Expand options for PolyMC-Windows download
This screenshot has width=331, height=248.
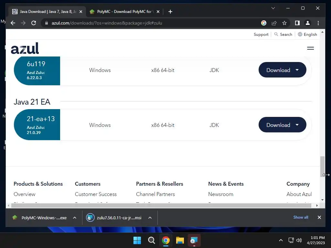pos(75,218)
